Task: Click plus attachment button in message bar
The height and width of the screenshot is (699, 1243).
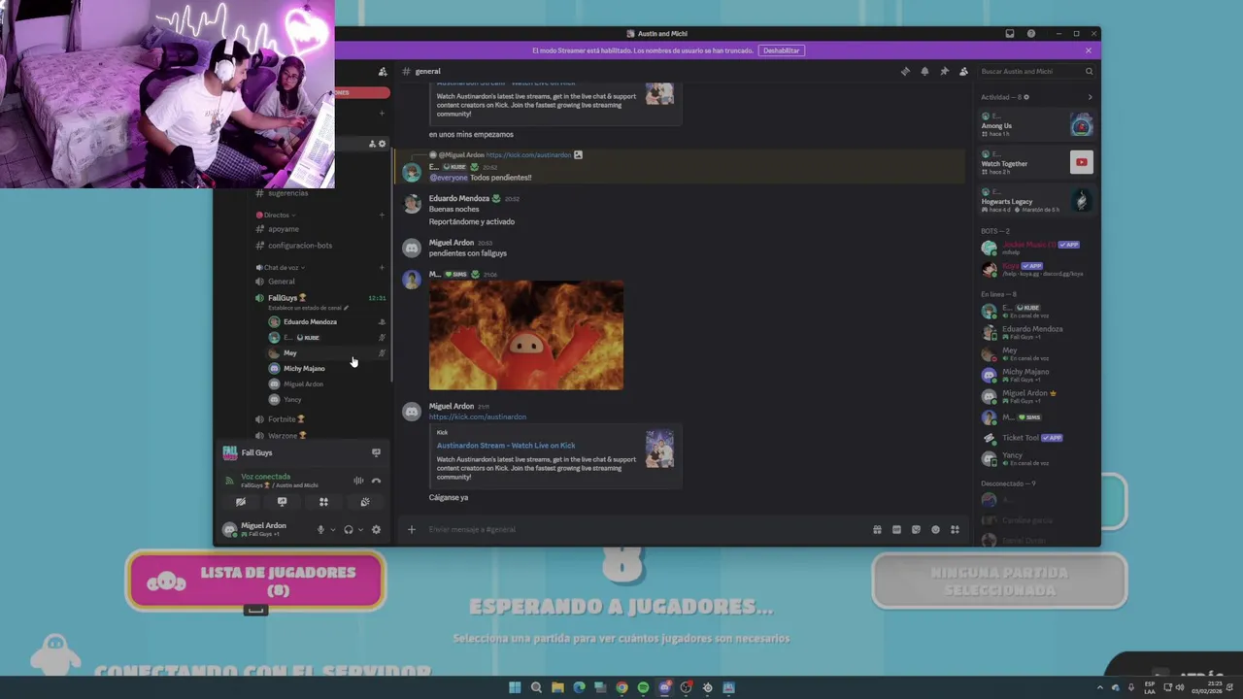Action: (412, 529)
